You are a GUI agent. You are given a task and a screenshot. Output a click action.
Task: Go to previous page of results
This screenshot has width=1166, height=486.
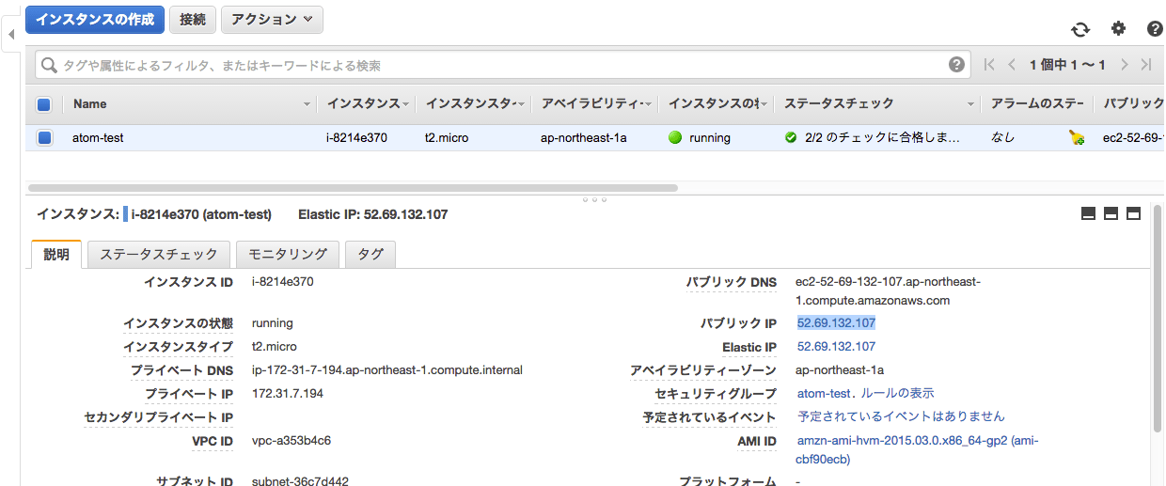pyautogui.click(x=1012, y=65)
